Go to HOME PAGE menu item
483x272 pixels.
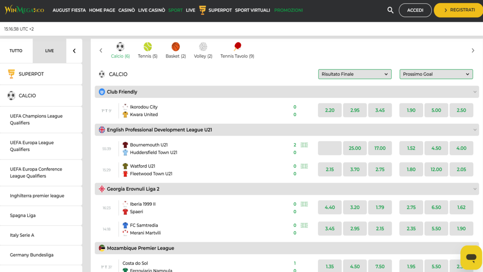pyautogui.click(x=102, y=10)
